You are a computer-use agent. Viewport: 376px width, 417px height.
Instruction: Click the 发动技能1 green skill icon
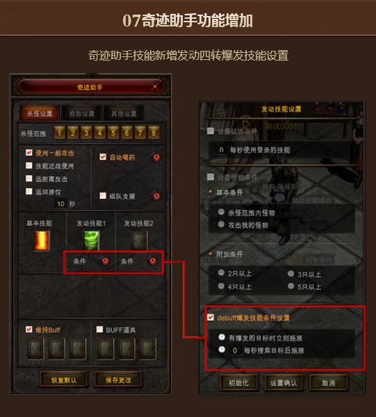92,240
